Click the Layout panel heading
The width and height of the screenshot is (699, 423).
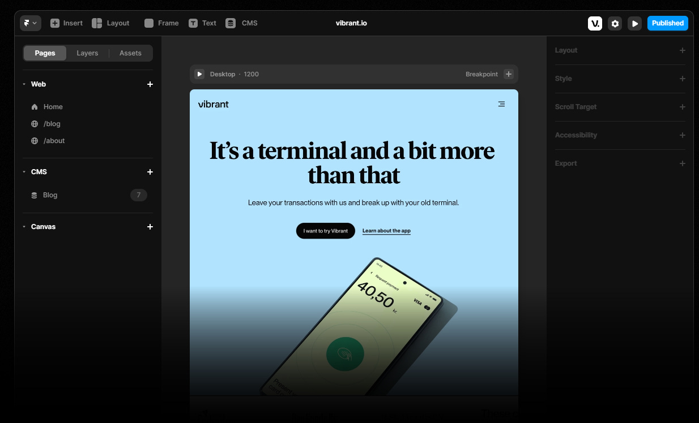(566, 50)
